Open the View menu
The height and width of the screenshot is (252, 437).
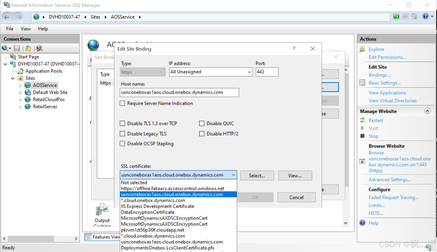tap(26, 29)
